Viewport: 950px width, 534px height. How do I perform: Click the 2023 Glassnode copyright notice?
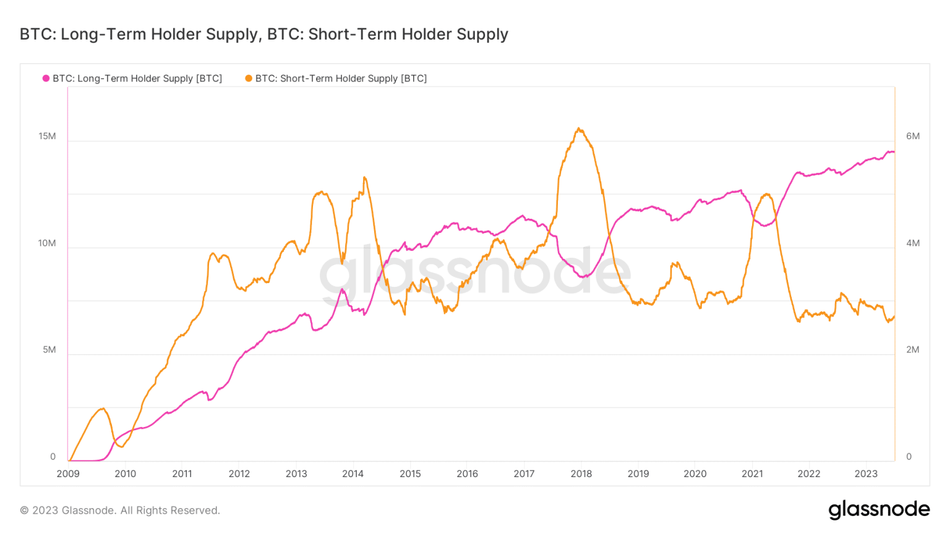tap(120, 510)
